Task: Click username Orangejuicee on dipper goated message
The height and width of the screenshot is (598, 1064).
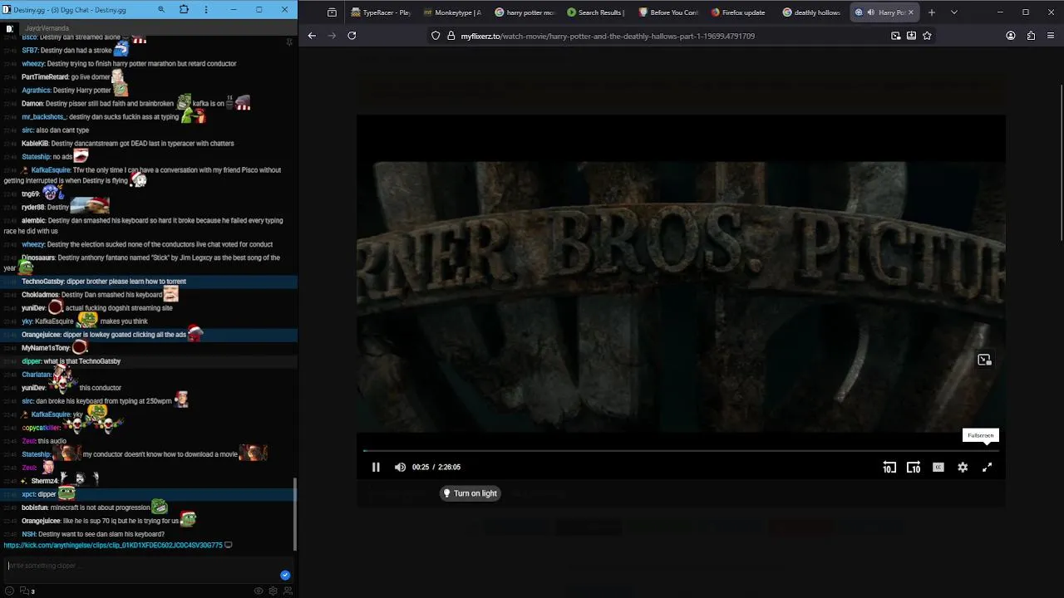Action: [x=42, y=335]
